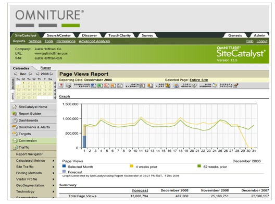Click the Conversion sidebar icon
The width and height of the screenshot is (275, 204).
pos(15,140)
